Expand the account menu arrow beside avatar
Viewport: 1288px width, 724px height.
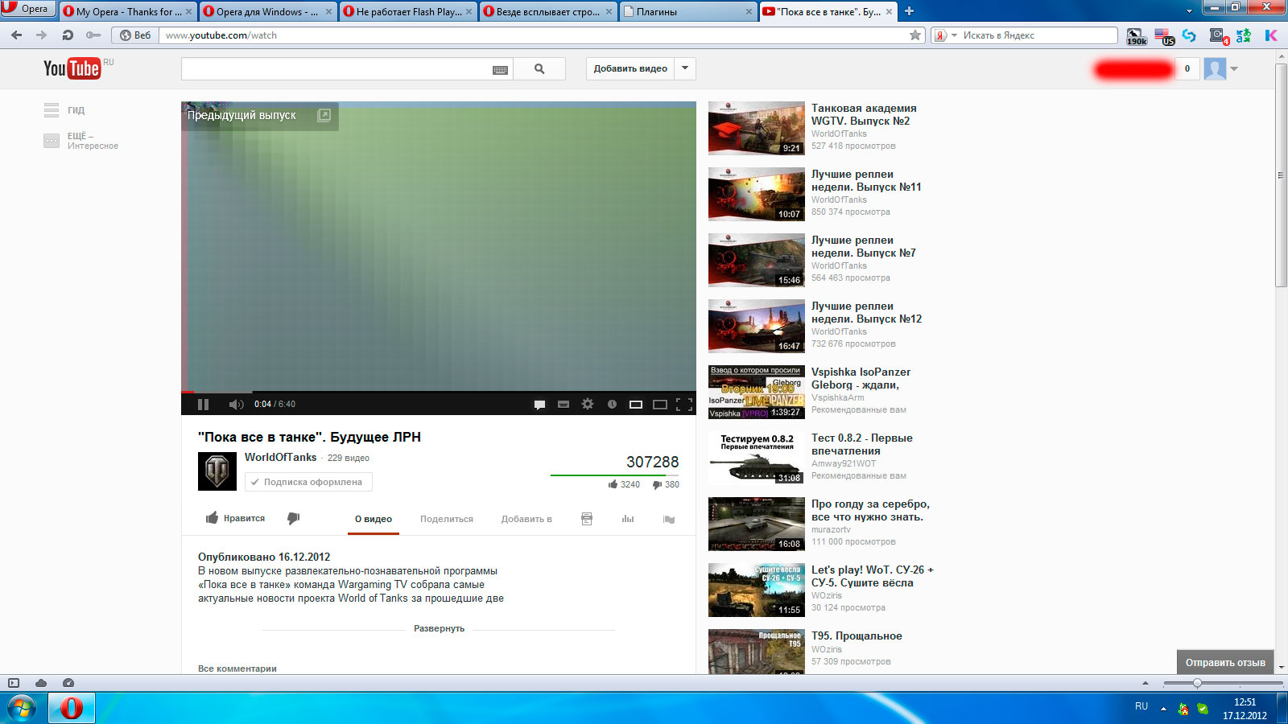coord(1234,69)
